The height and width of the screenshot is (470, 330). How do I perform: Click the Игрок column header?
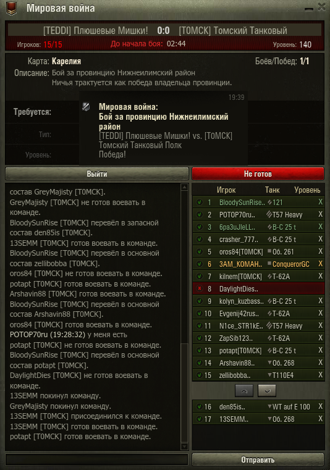pos(226,190)
